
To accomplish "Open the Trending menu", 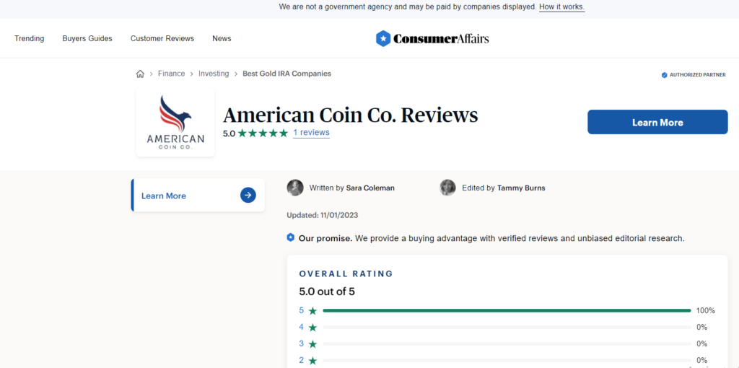I will (29, 39).
